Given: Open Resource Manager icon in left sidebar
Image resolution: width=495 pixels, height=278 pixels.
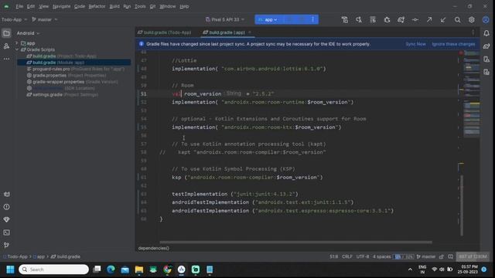Looking at the screenshot, I should pyautogui.click(x=6, y=46).
